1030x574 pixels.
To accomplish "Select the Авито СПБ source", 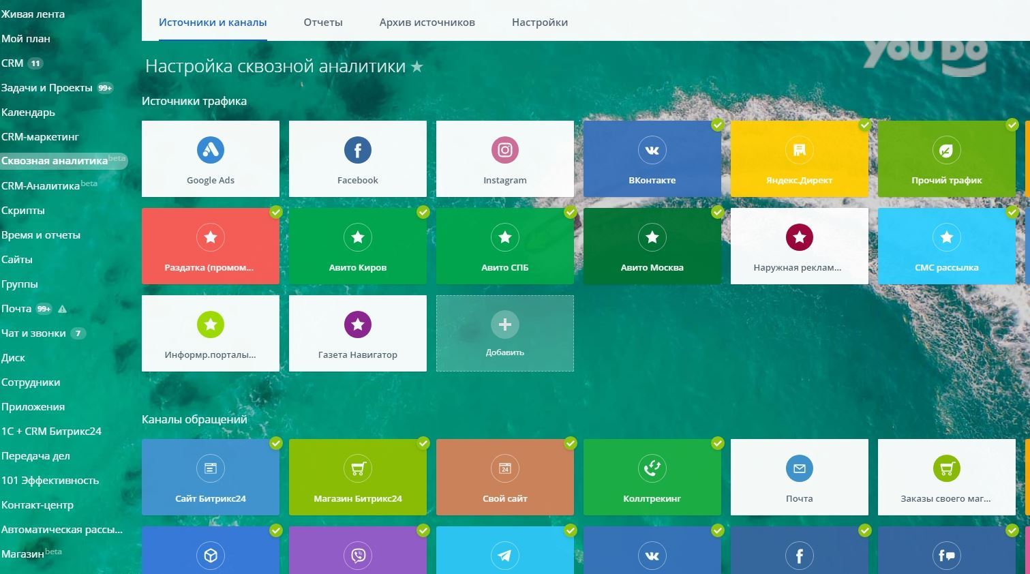I will (x=505, y=246).
